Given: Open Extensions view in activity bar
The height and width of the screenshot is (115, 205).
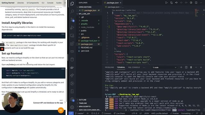Looking at the screenshot, I should coord(72,43).
